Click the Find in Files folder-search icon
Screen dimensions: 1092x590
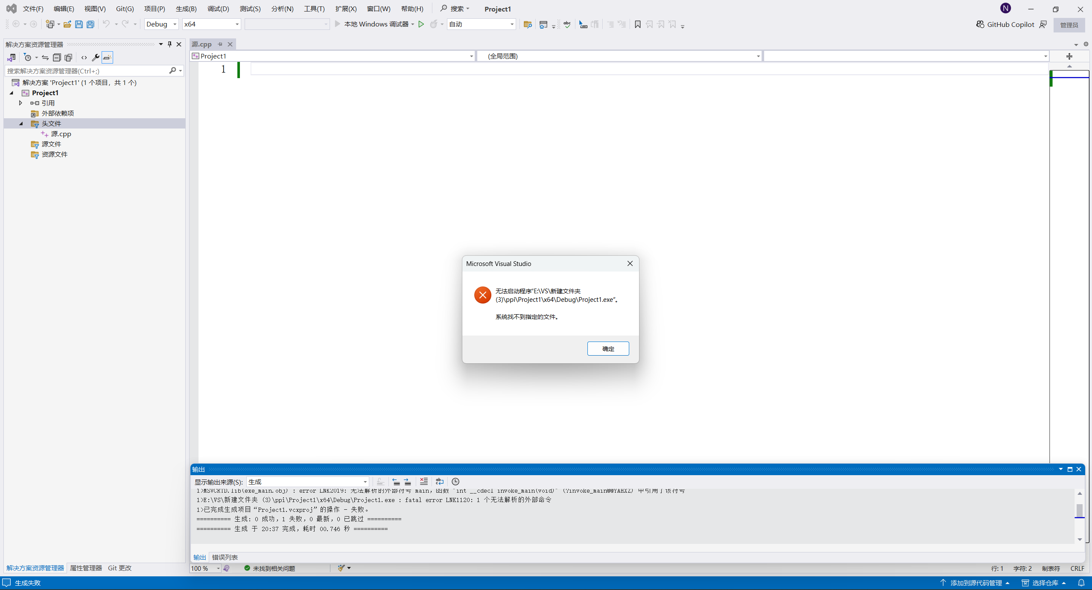pos(528,24)
